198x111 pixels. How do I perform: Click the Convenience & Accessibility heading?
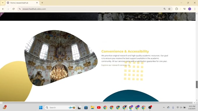[x=125, y=51]
